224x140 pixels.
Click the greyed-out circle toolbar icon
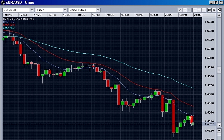pyautogui.click(x=189, y=10)
